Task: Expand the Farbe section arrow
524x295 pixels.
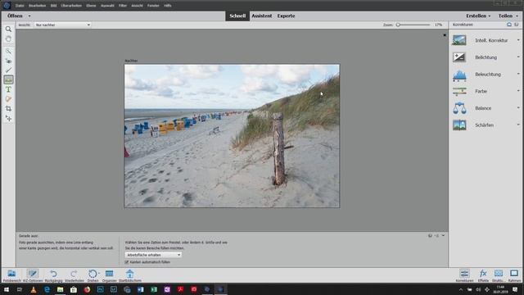Action: point(518,91)
